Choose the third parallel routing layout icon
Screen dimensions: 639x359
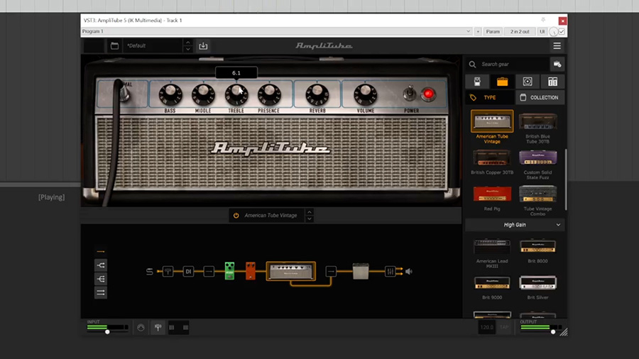(101, 292)
